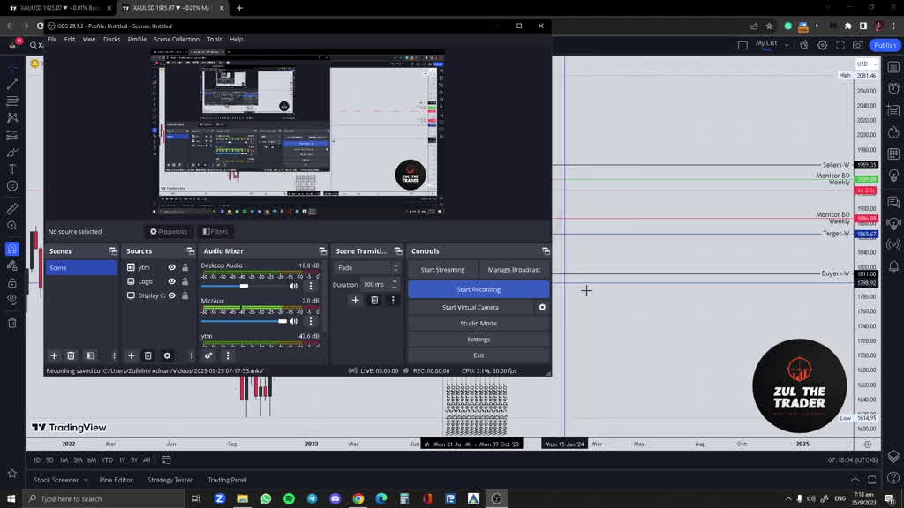Open the Docks menu in OBS
904x508 pixels.
[x=111, y=39]
